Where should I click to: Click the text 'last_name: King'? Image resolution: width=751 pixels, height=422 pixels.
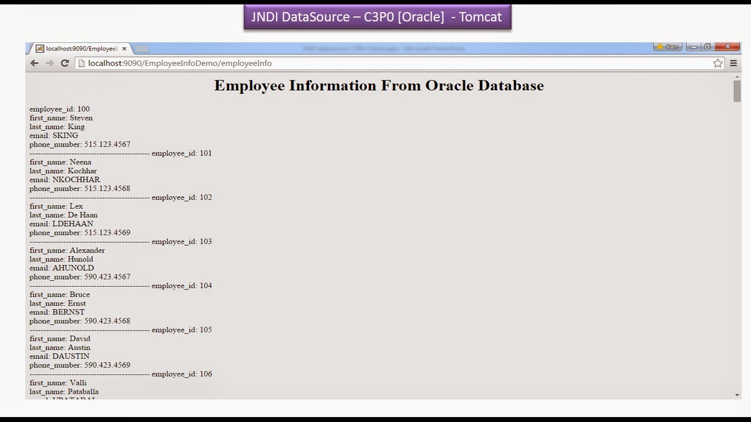pyautogui.click(x=57, y=126)
